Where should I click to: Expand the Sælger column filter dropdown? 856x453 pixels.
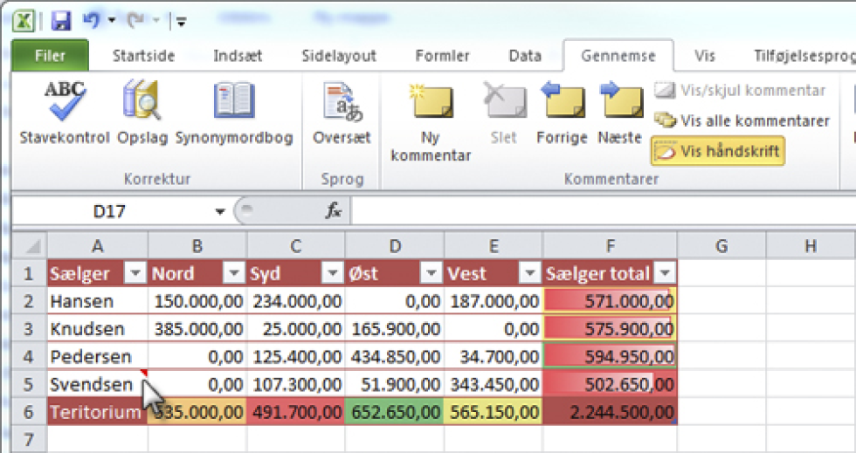click(135, 274)
